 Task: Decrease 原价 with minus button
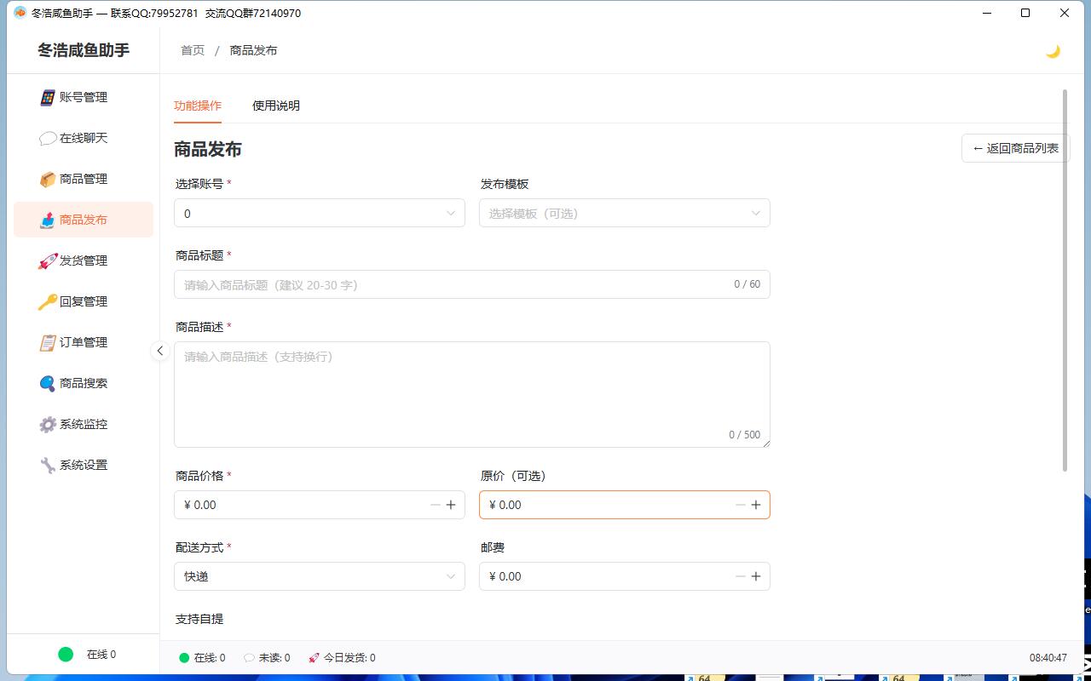point(741,505)
